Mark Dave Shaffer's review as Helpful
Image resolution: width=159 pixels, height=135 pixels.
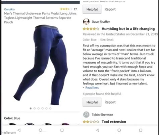[x=92, y=102]
